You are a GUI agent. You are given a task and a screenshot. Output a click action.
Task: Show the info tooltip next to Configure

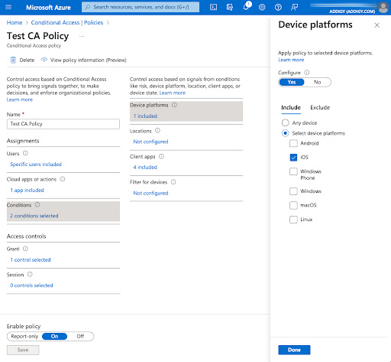pos(307,73)
